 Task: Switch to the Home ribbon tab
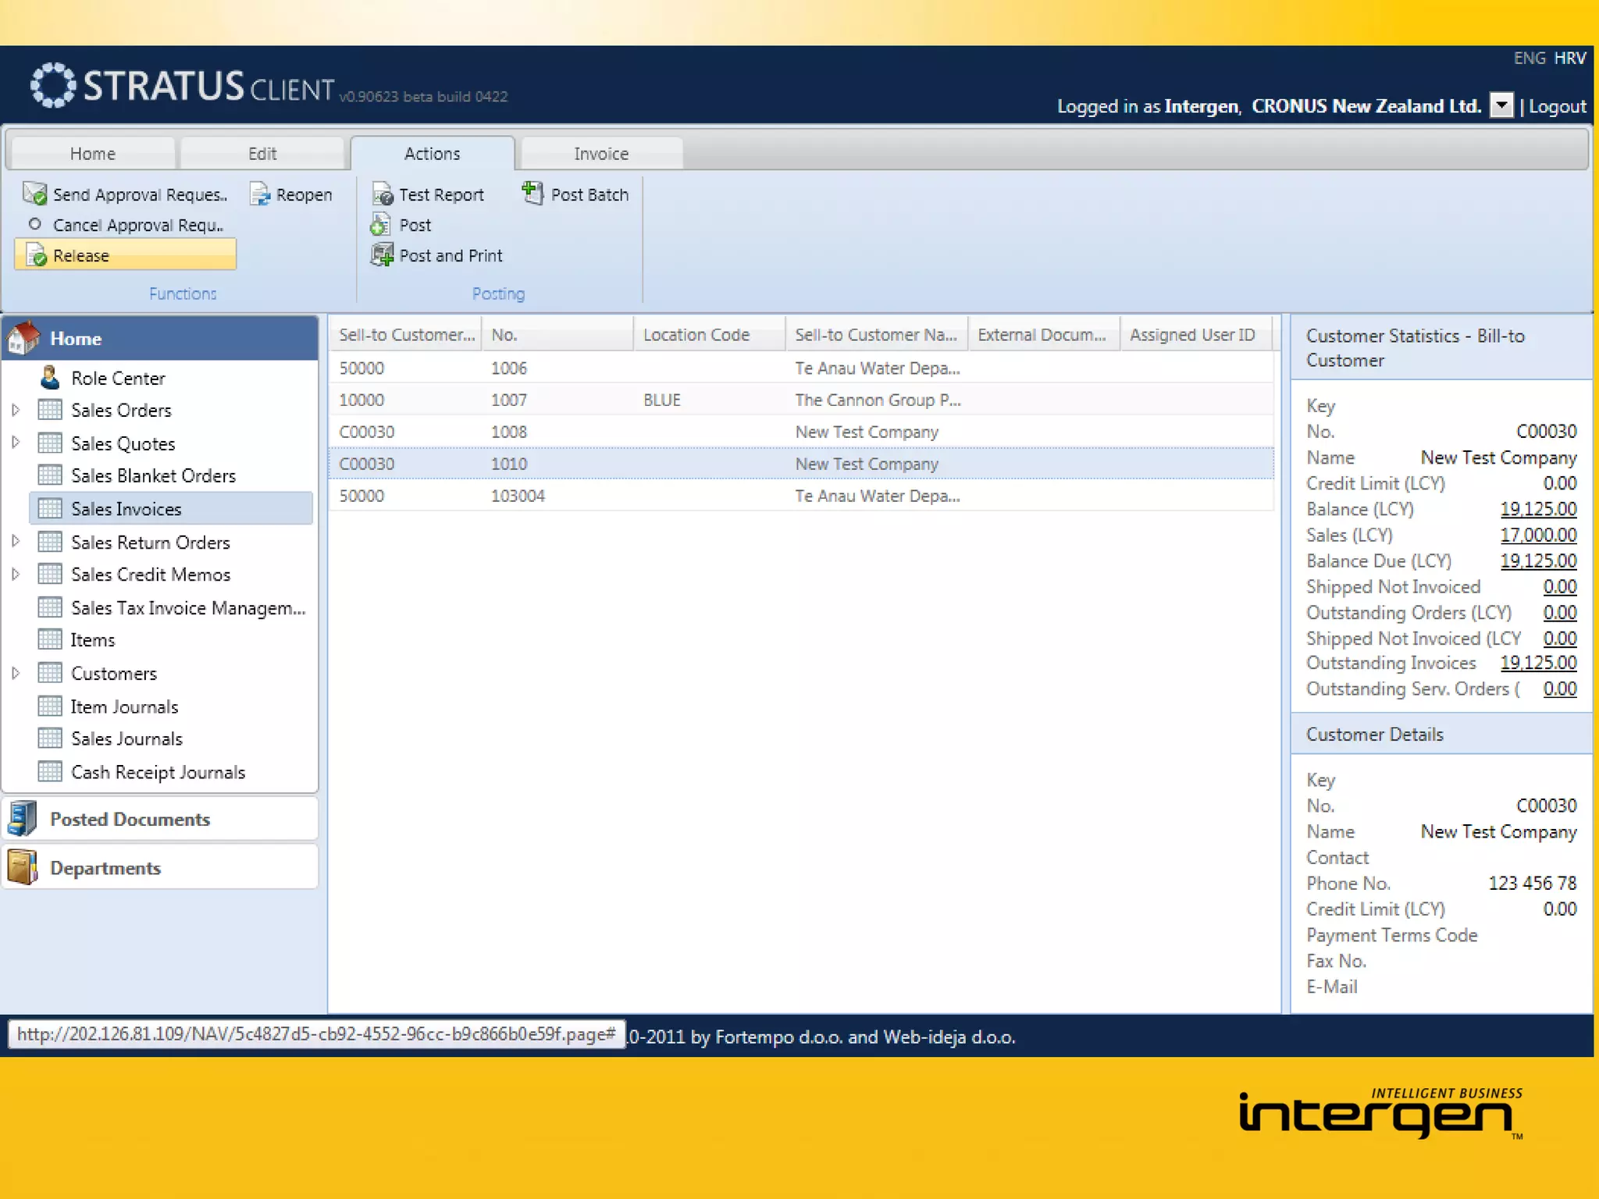coord(92,154)
